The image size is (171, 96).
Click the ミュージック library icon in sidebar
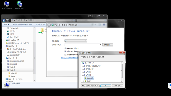point(8,37)
